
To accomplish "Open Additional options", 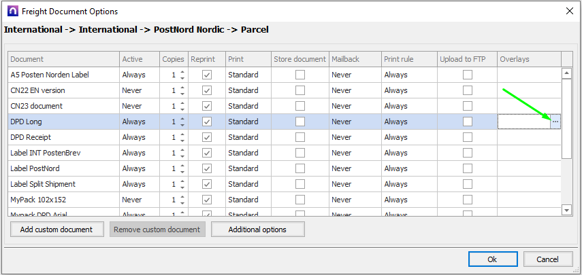I will pos(257,230).
